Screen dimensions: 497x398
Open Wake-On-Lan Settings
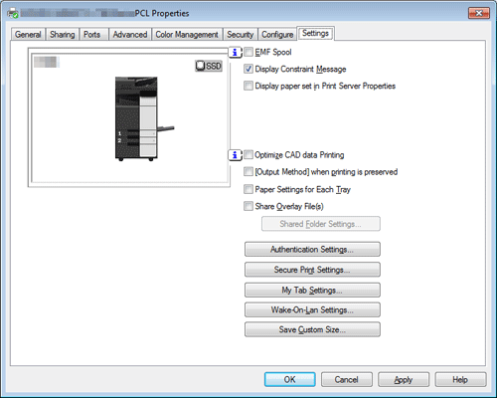click(312, 309)
